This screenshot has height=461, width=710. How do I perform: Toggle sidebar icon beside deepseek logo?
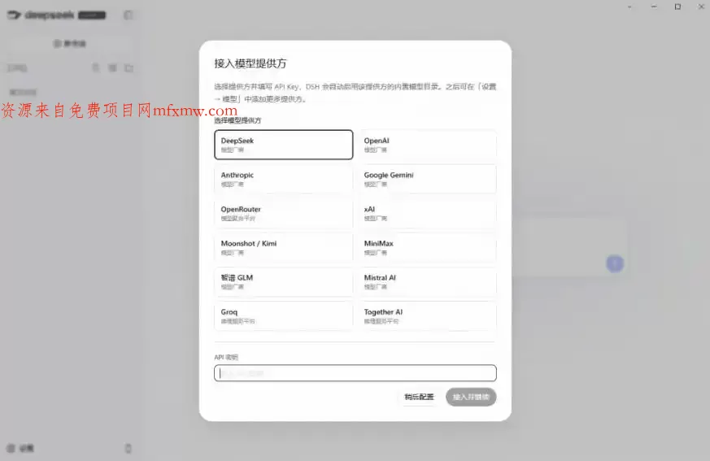tap(128, 15)
